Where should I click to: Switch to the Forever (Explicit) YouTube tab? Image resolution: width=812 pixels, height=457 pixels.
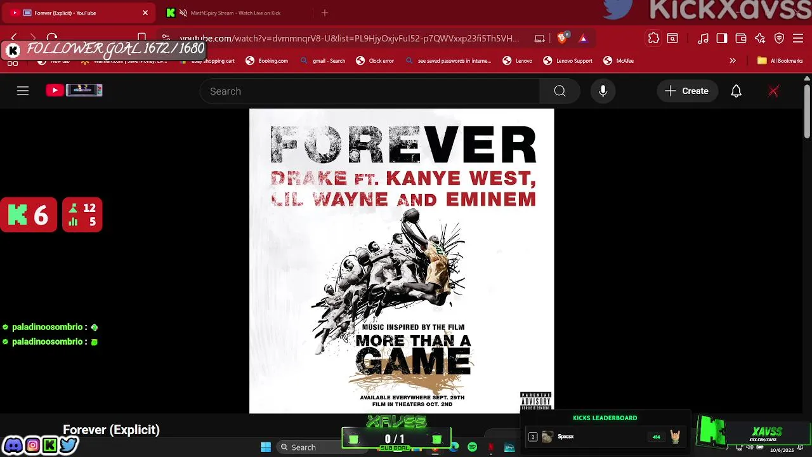tap(79, 13)
